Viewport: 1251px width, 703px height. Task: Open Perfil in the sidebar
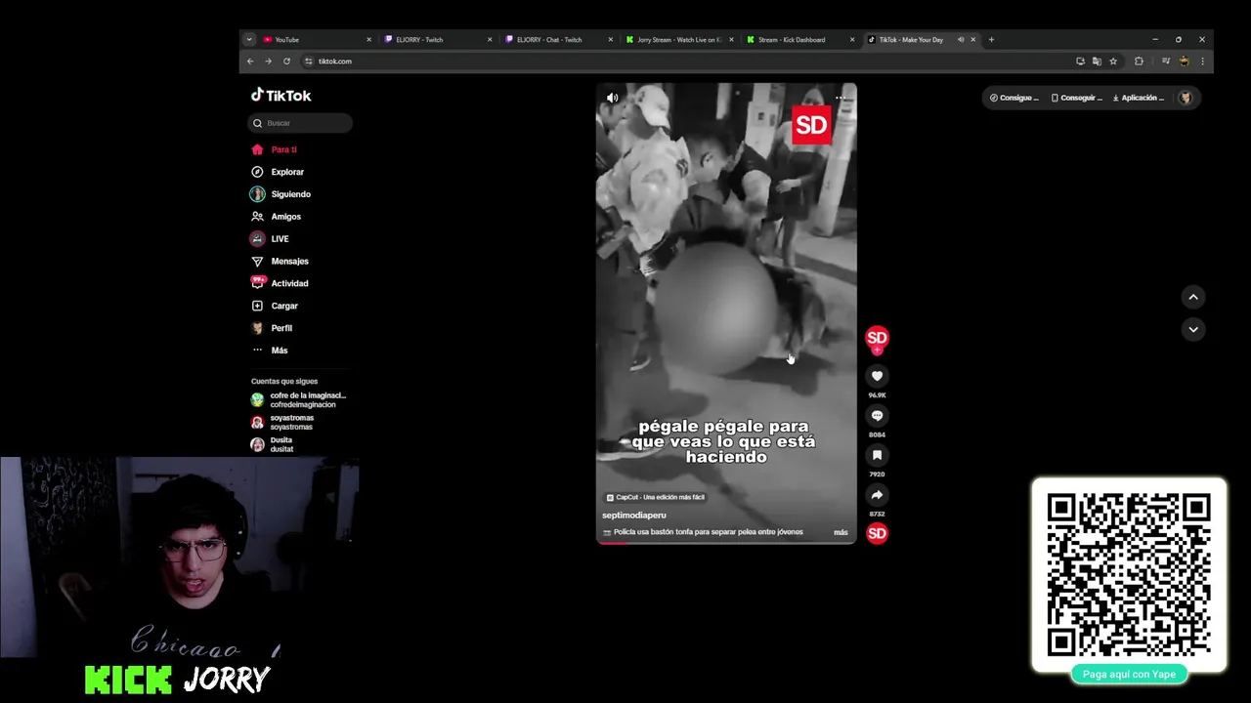[273, 328]
